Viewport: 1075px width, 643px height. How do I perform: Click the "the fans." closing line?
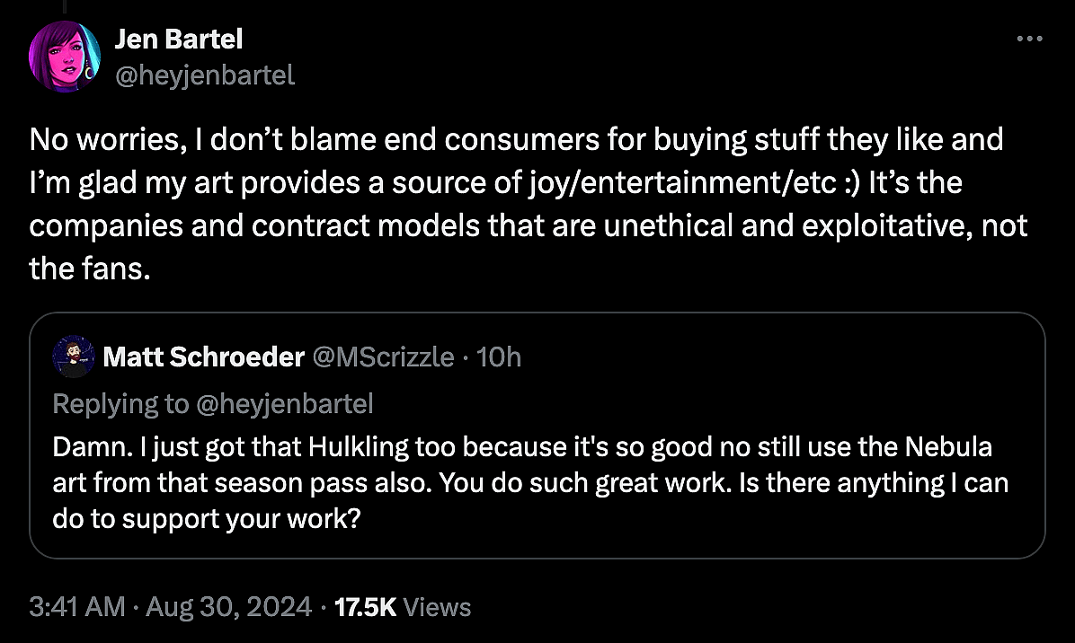pyautogui.click(x=87, y=269)
